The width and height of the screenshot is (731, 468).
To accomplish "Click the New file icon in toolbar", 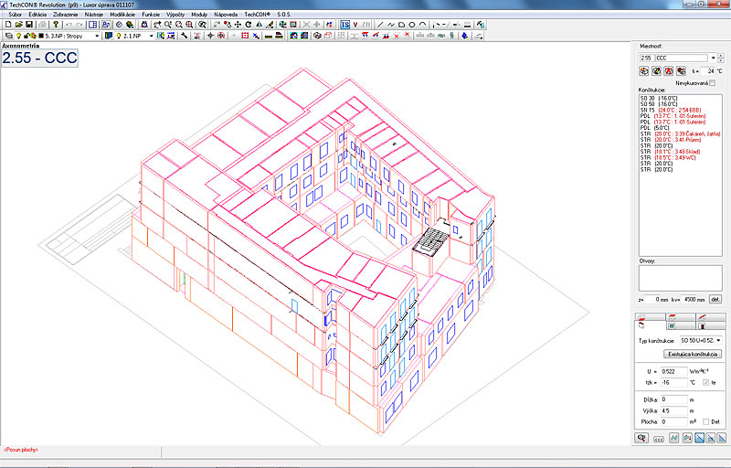I will (x=6, y=25).
